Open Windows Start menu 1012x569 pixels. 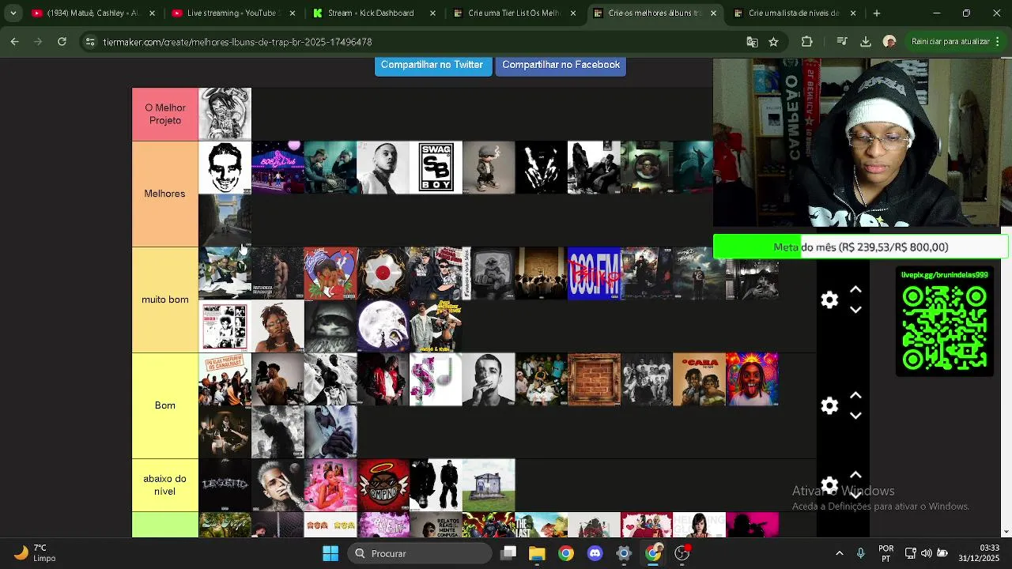[x=330, y=553]
